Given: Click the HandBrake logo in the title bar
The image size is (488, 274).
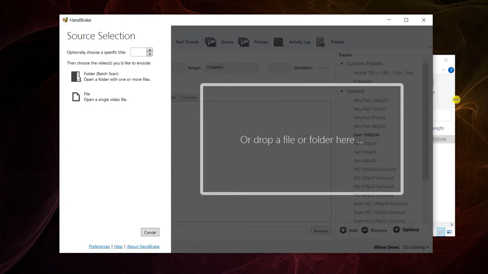Looking at the screenshot, I should click(65, 20).
